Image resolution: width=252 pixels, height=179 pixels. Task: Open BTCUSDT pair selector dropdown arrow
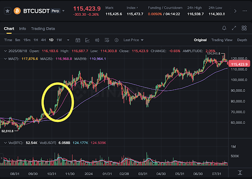coord(63,11)
